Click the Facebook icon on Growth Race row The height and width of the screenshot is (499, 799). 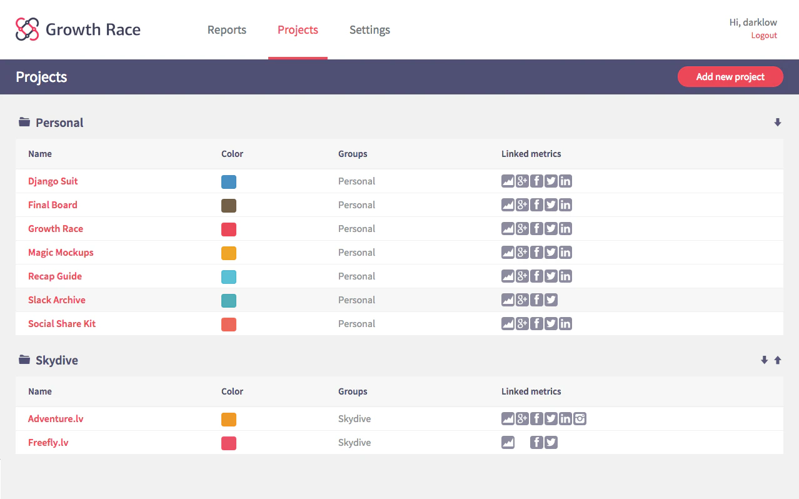point(536,228)
